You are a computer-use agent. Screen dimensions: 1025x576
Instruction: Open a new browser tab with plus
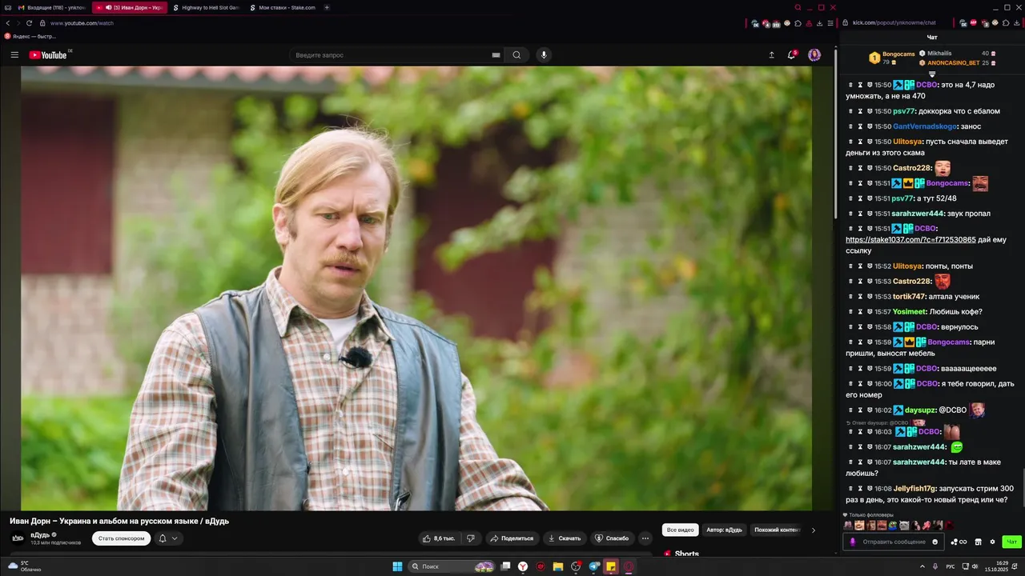coord(327,7)
